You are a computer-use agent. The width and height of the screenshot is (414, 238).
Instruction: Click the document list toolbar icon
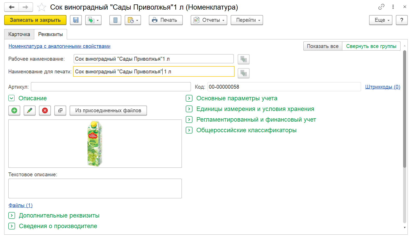pos(115,20)
